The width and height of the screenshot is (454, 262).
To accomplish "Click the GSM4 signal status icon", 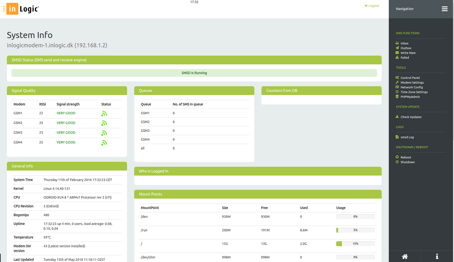I will (104, 143).
